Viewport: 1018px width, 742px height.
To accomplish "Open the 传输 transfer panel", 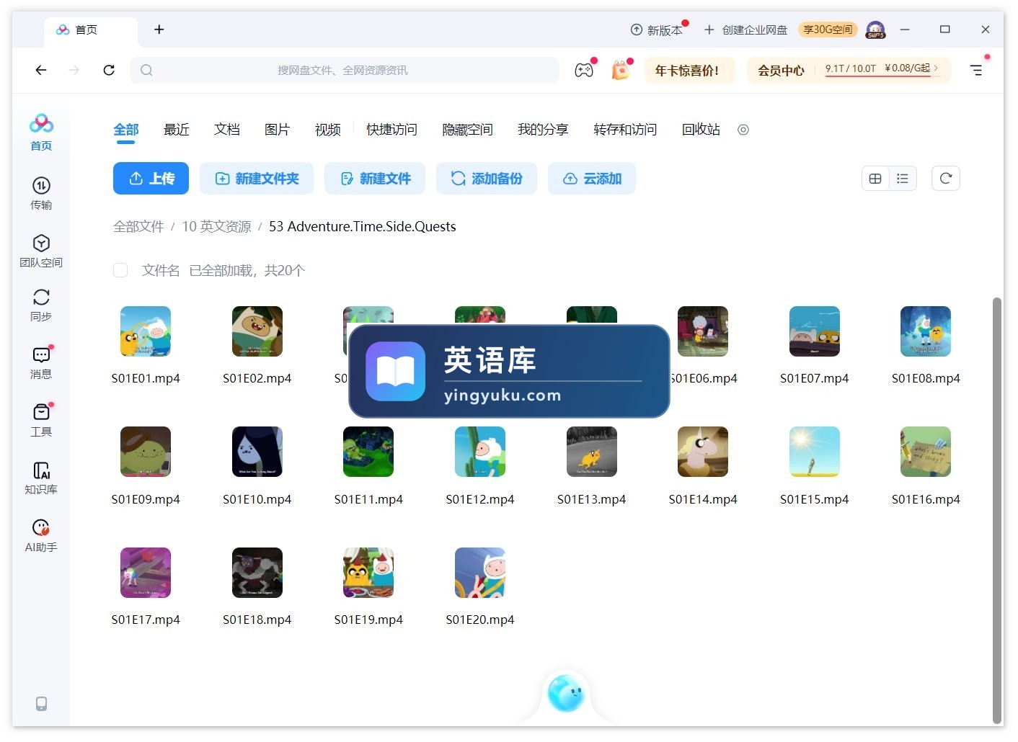I will coord(41,193).
